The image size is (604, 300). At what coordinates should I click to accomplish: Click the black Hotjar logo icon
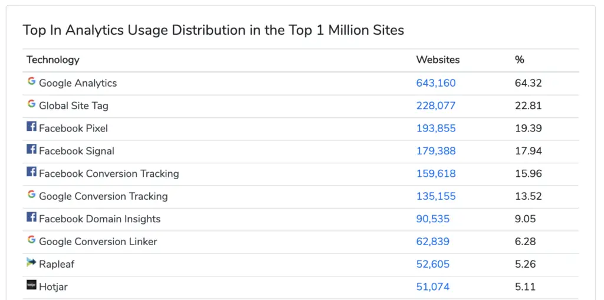(32, 285)
